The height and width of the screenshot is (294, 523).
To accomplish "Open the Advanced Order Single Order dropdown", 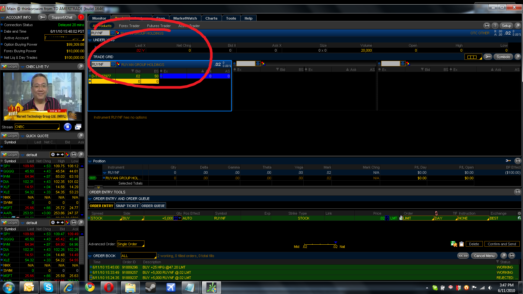I will 131,244.
